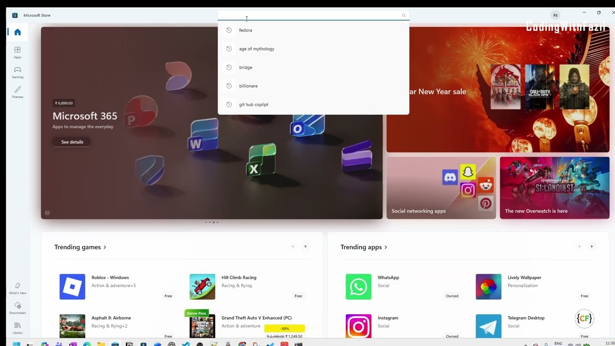Open the Hill Climb Racing icon
Image resolution: width=615 pixels, height=346 pixels.
(202, 287)
